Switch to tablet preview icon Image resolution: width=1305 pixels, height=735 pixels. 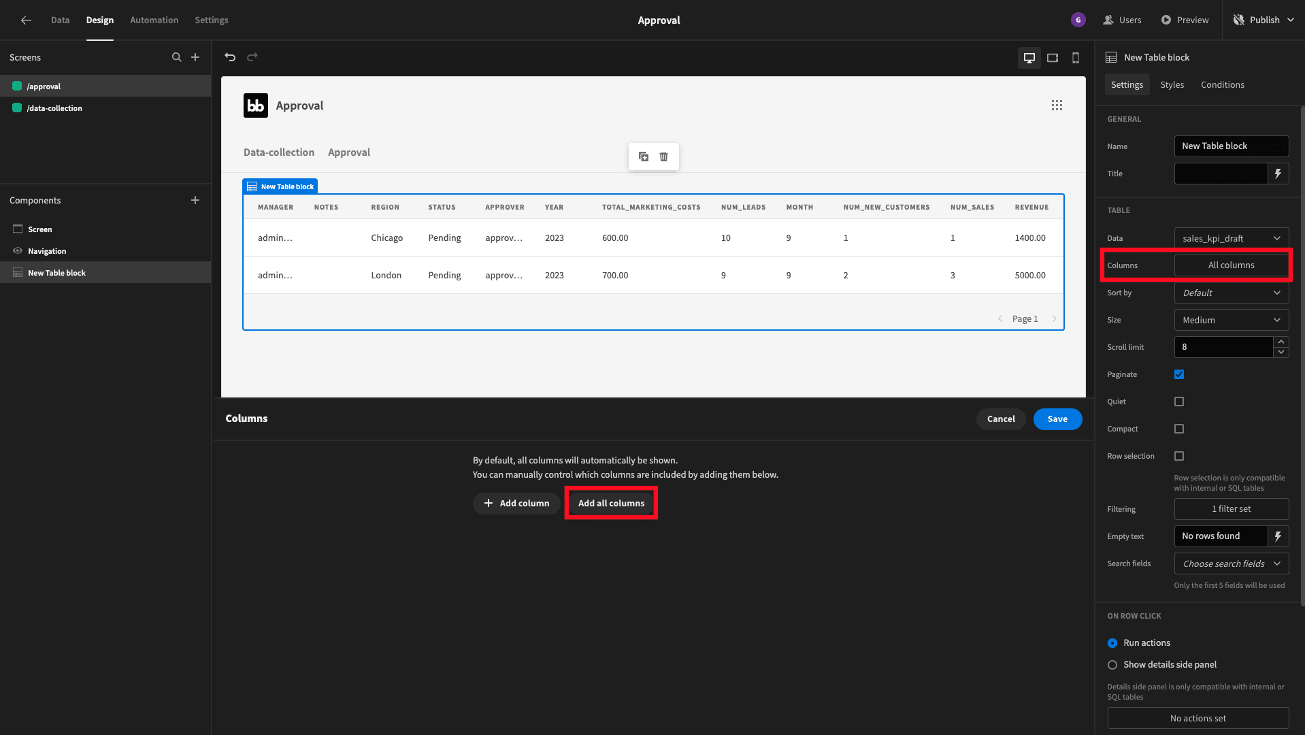[x=1053, y=58]
